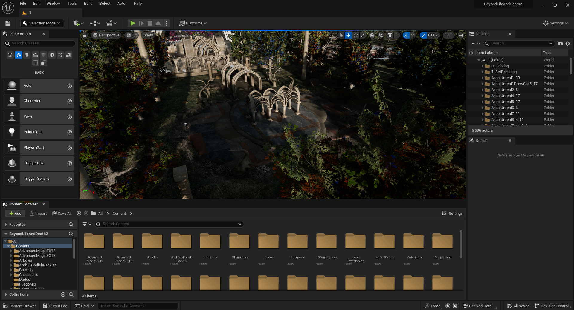
Task: Open the Megascans folder thumbnail
Action: 442,241
